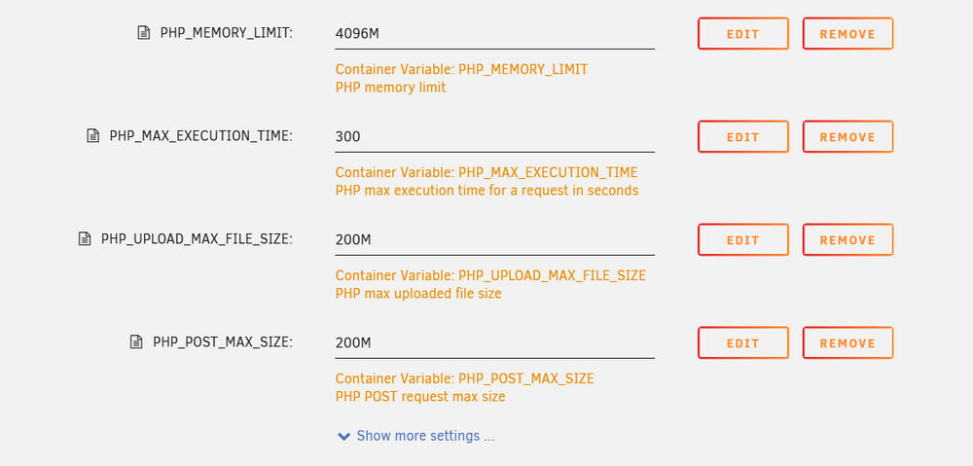Image resolution: width=973 pixels, height=466 pixels.
Task: Click the PHP_POST_MAX_SIZE label text
Action: click(223, 342)
